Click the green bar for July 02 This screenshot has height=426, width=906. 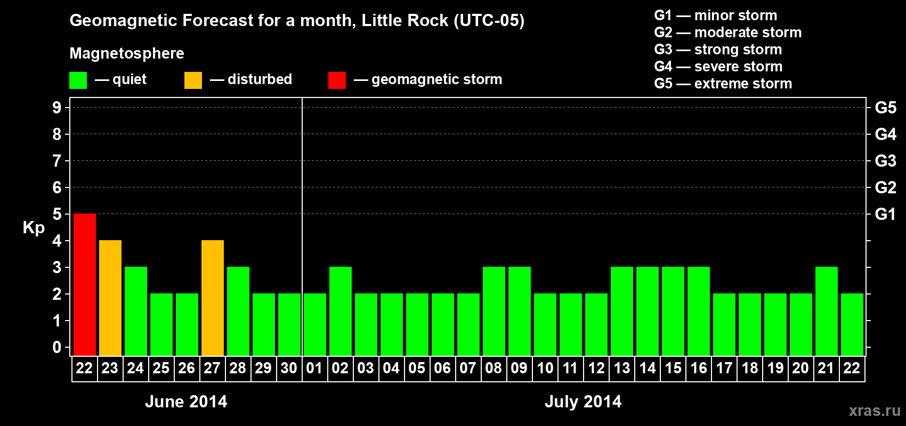pos(341,311)
